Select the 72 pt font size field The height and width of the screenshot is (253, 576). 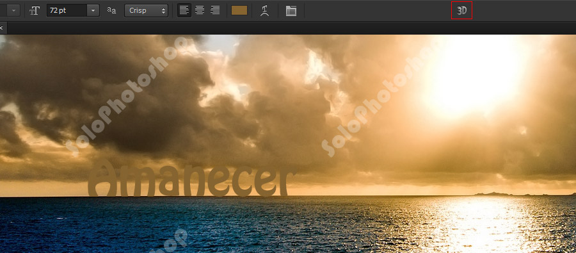point(67,10)
